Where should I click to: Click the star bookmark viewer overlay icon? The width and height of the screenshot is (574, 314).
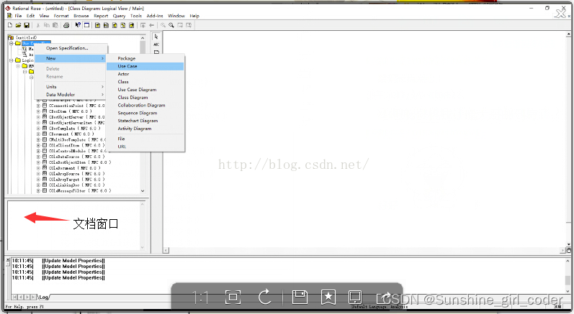[328, 297]
